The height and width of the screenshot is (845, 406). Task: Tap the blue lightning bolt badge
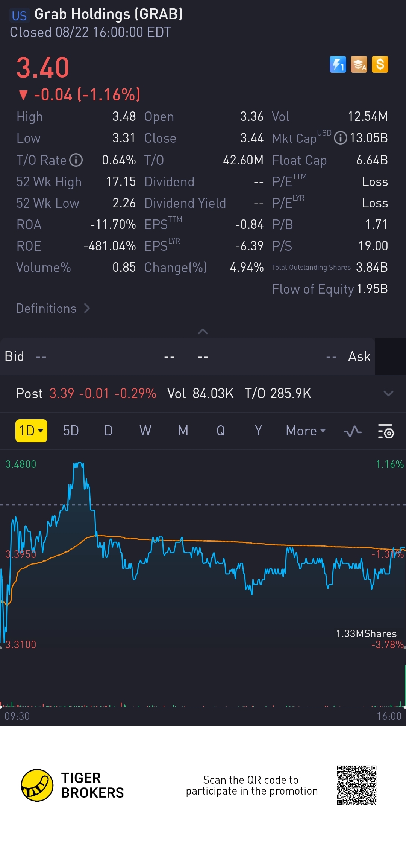coord(338,64)
